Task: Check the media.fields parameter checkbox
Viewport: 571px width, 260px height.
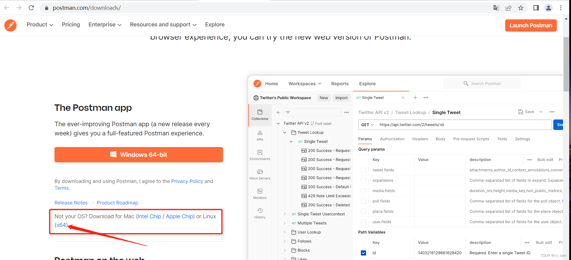Action: pyautogui.click(x=363, y=191)
